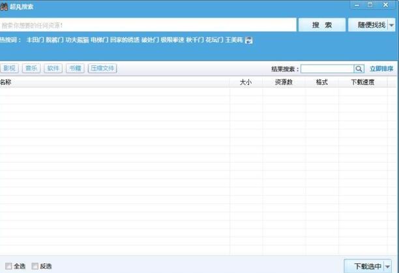Viewport: 399px width, 273px height.
Task: Click the magnifier icon beside 结果搜索
Action: pos(359,69)
